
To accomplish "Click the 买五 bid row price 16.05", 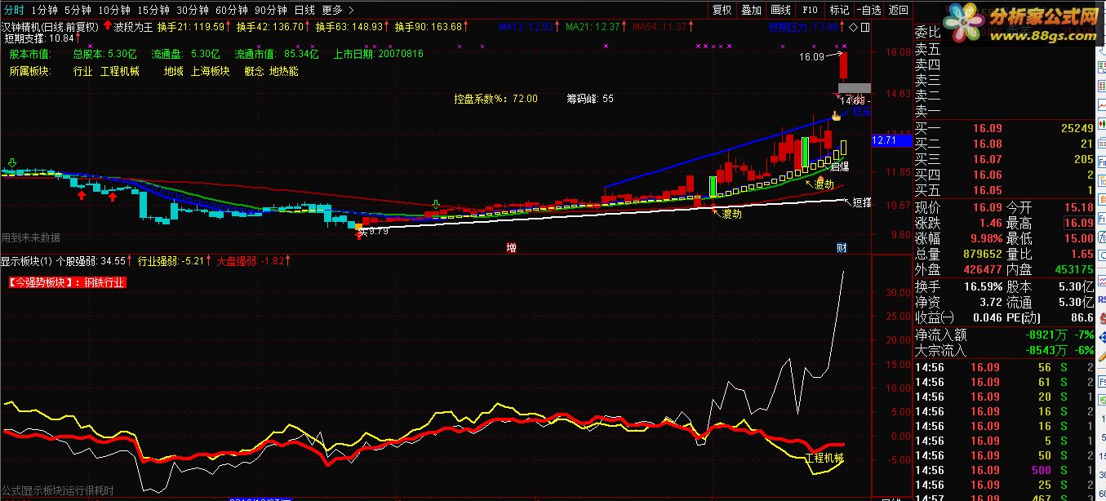I will pyautogui.click(x=987, y=190).
